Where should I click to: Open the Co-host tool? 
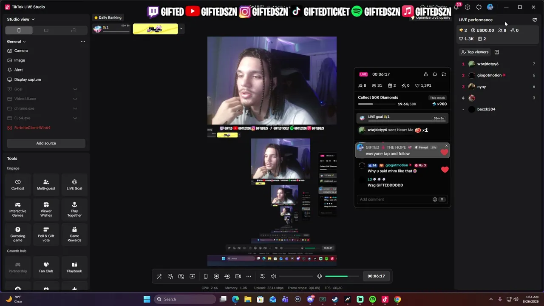pyautogui.click(x=18, y=184)
